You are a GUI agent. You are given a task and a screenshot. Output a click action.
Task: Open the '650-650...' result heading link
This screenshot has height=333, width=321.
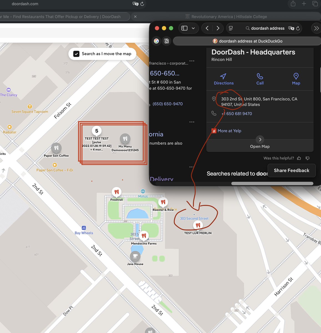[165, 73]
